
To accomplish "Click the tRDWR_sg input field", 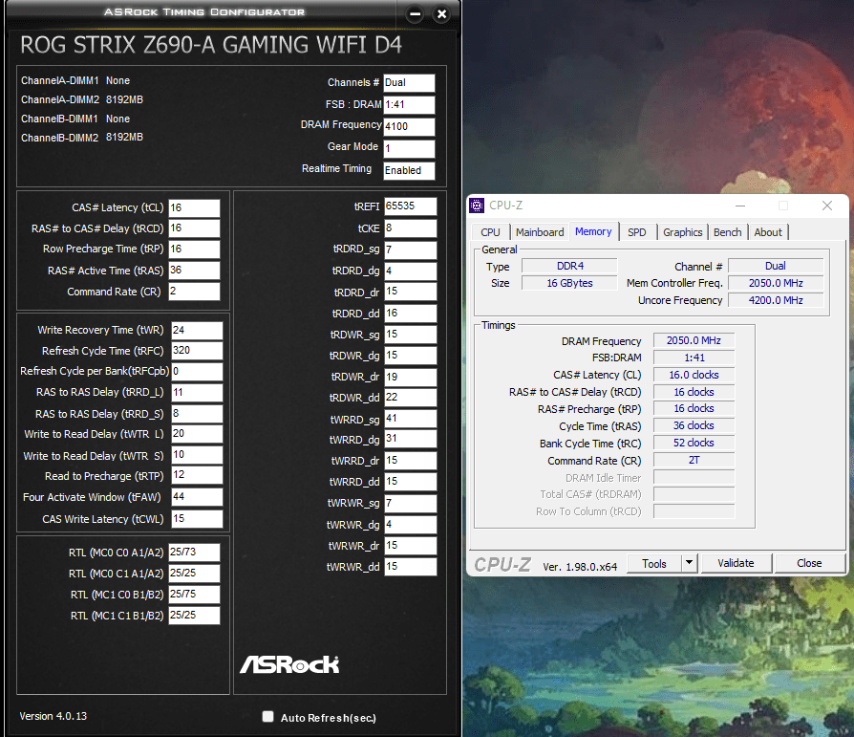I will pos(410,335).
